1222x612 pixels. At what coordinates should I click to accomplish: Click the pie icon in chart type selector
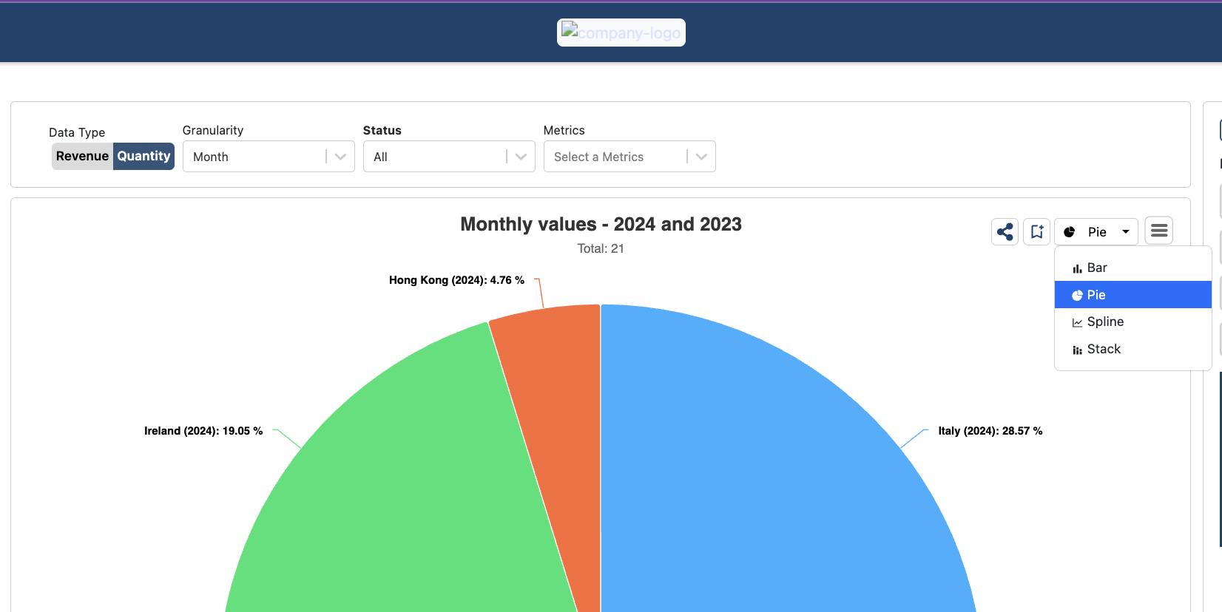pyautogui.click(x=1069, y=232)
